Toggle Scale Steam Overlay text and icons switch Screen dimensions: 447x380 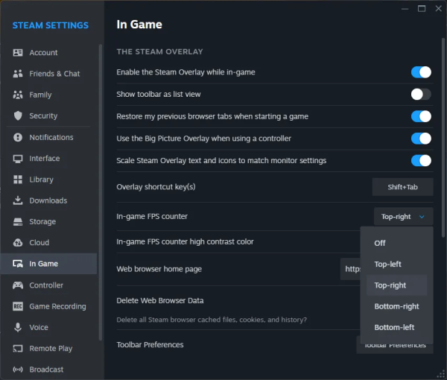coord(421,160)
